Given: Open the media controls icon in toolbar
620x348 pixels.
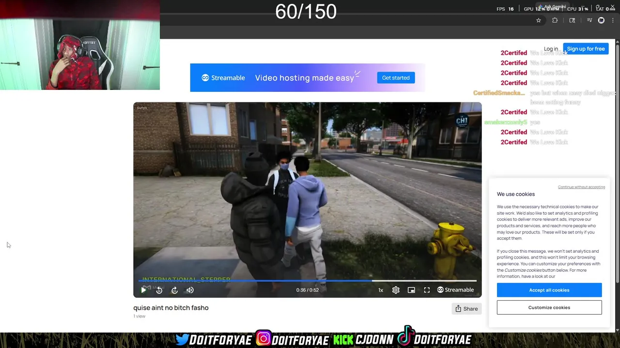Looking at the screenshot, I should point(589,20).
